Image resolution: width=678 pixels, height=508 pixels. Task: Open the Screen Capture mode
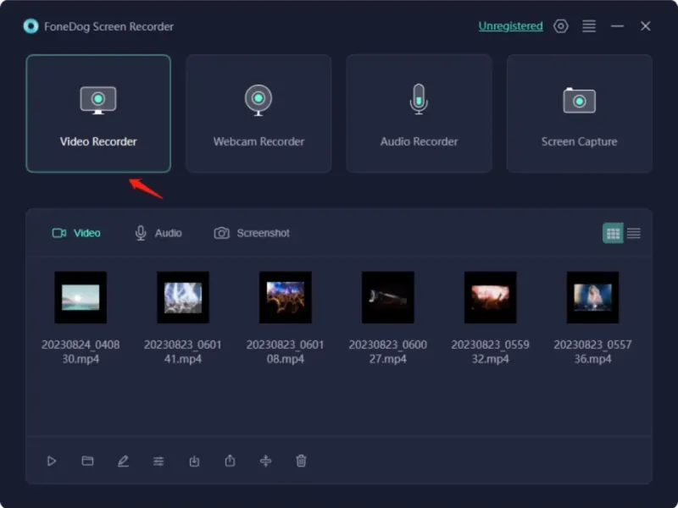click(579, 113)
